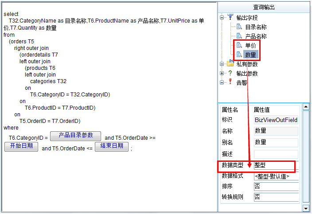Click the 名称 value field
Viewport: 312px width, 214px height.
click(276, 131)
